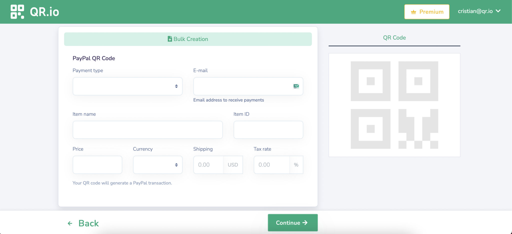This screenshot has width=512, height=234.
Task: Click the arrow icon inside Continue button
Action: click(305, 222)
